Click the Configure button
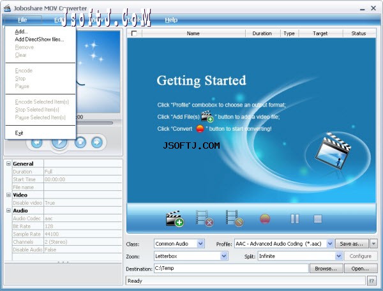 360,256
